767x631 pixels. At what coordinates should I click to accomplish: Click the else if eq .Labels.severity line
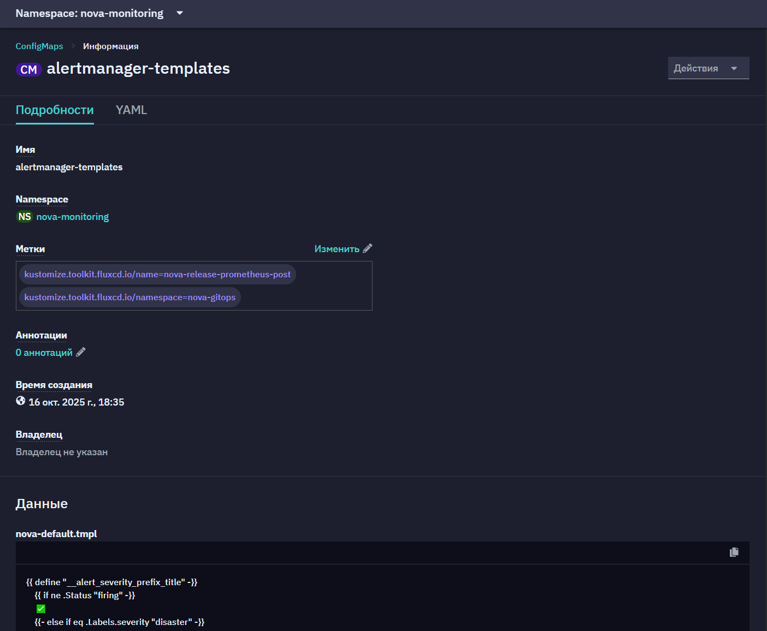(x=120, y=622)
